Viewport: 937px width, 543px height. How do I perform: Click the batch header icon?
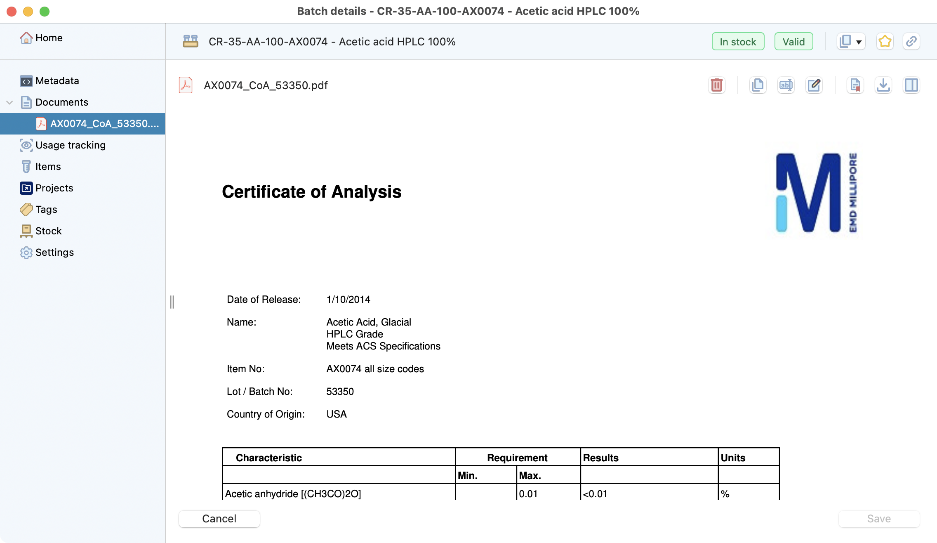point(191,42)
